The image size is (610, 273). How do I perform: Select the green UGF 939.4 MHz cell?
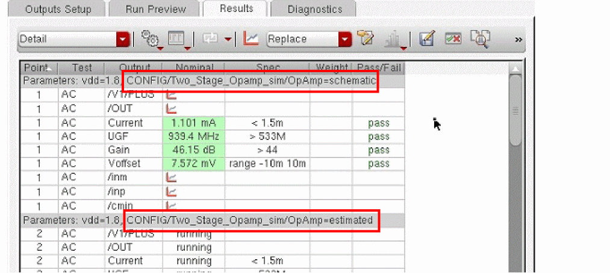click(193, 136)
